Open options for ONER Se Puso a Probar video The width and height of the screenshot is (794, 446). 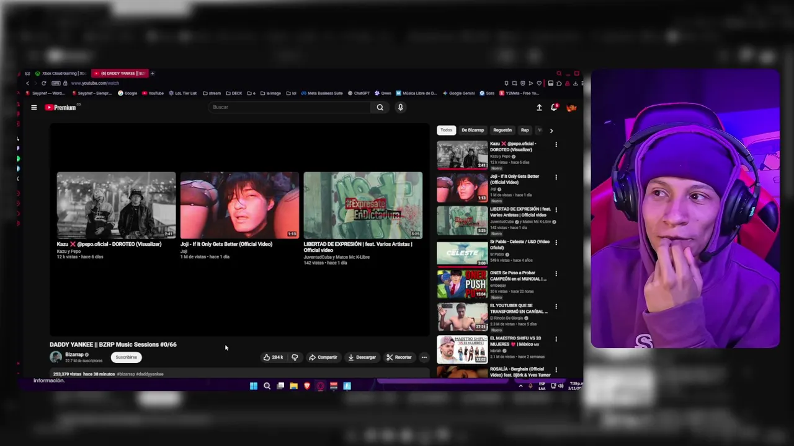click(x=556, y=274)
